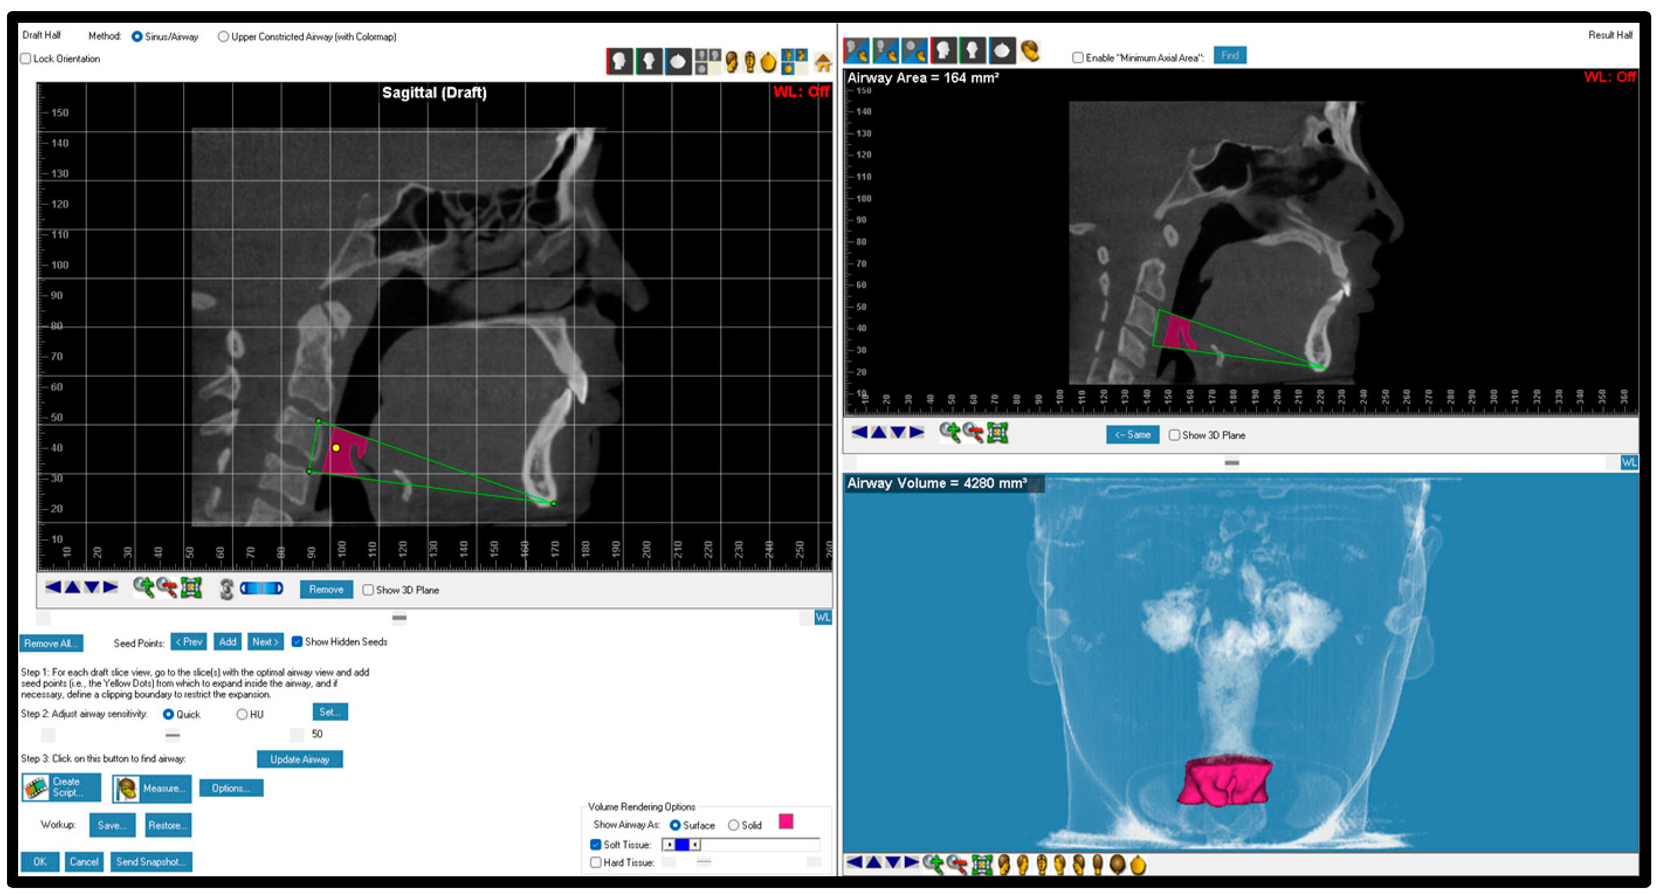Select sagittal view icon in draft toolbar
The height and width of the screenshot is (895, 1660).
(620, 62)
